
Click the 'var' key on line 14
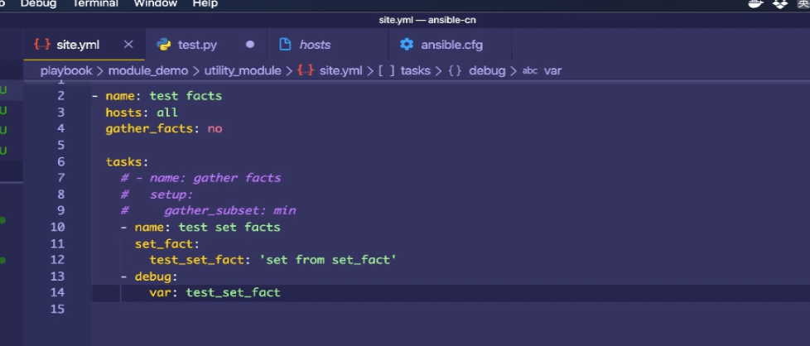pyautogui.click(x=160, y=293)
